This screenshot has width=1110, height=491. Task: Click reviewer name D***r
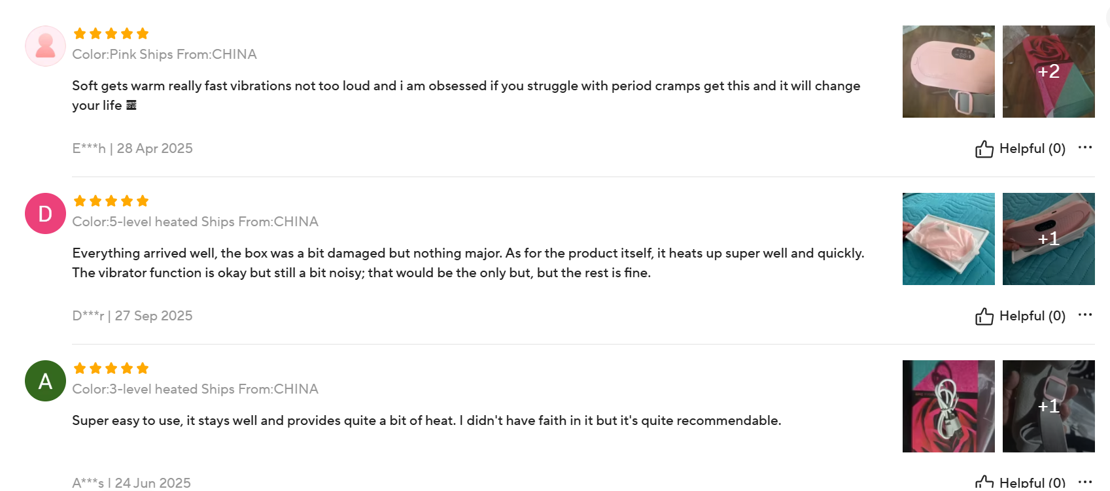click(x=88, y=316)
